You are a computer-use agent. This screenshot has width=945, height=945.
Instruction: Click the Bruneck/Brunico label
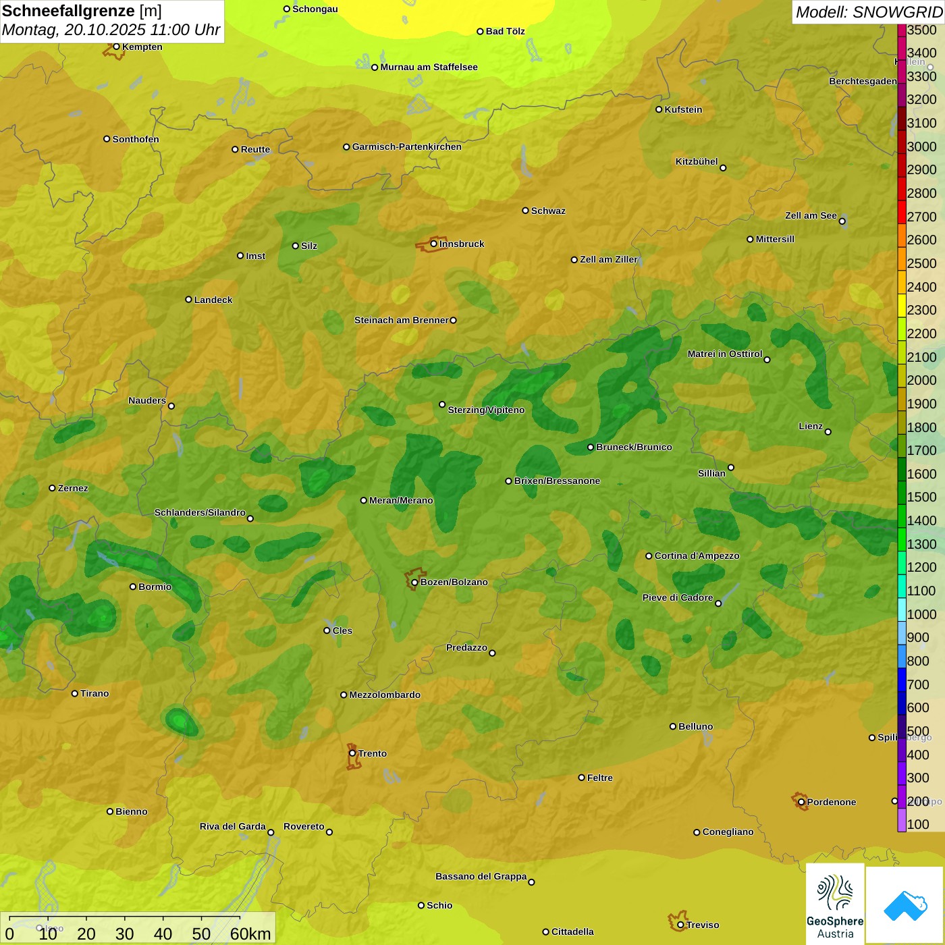tap(634, 447)
